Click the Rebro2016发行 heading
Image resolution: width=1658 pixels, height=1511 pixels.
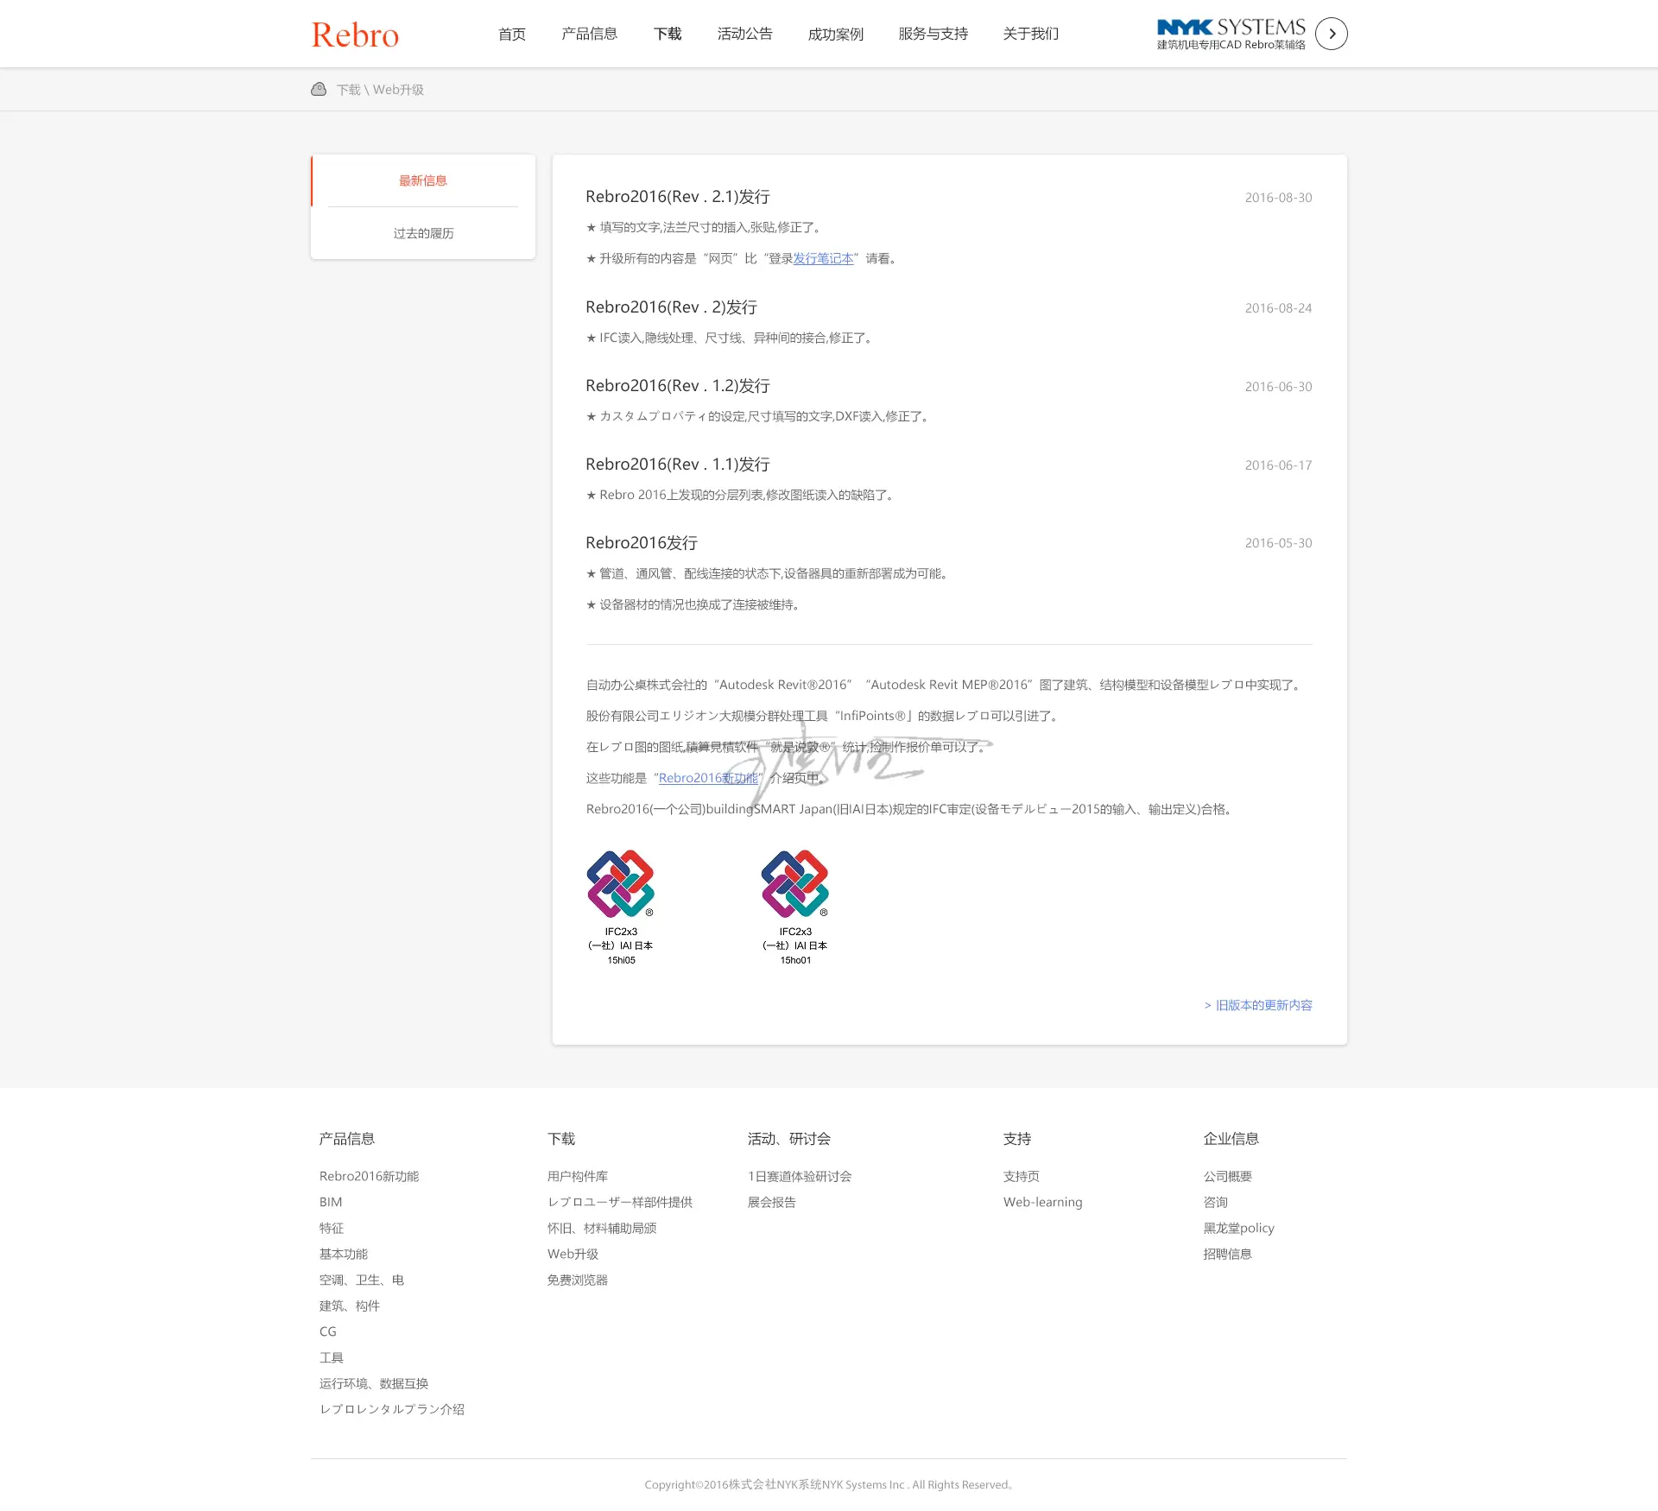pyautogui.click(x=642, y=543)
